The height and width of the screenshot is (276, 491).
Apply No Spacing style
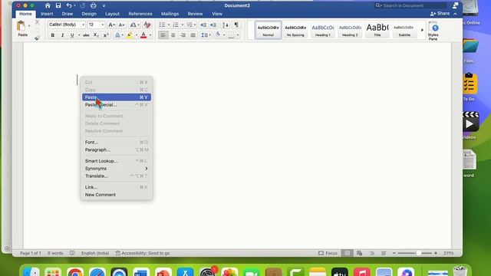pyautogui.click(x=295, y=30)
